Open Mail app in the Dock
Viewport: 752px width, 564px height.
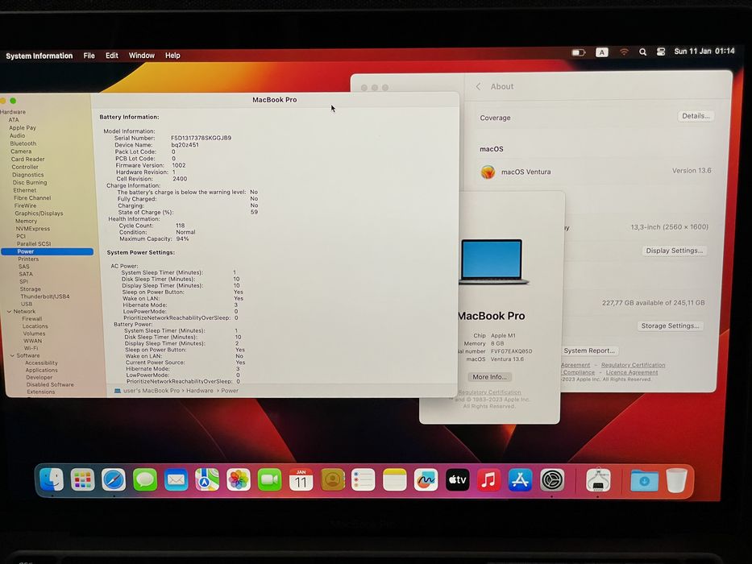pos(176,479)
